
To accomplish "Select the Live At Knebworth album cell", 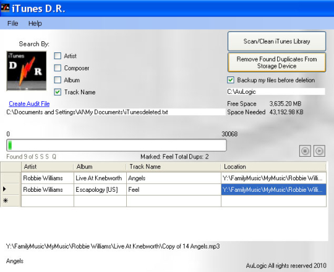I will (x=100, y=178).
